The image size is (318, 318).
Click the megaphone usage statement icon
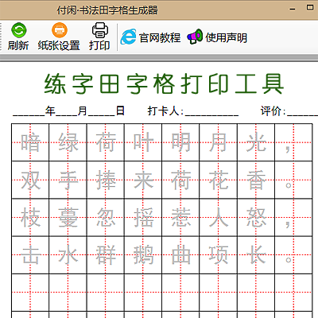[x=195, y=37]
